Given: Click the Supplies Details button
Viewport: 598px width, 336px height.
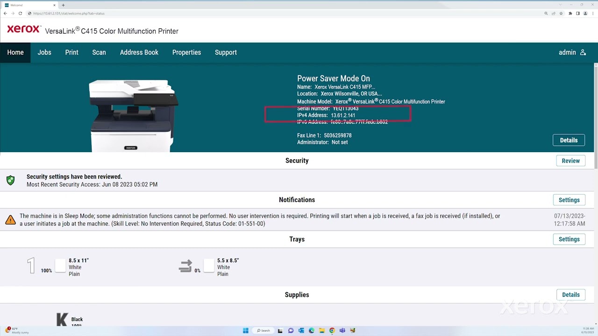Looking at the screenshot, I should pos(570,294).
